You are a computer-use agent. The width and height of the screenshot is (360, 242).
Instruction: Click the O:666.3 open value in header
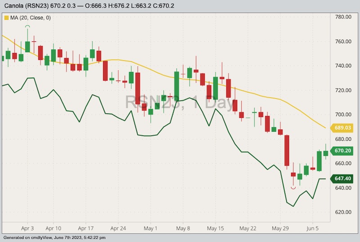click(96, 6)
